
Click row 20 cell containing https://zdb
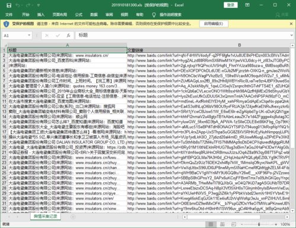67,147
